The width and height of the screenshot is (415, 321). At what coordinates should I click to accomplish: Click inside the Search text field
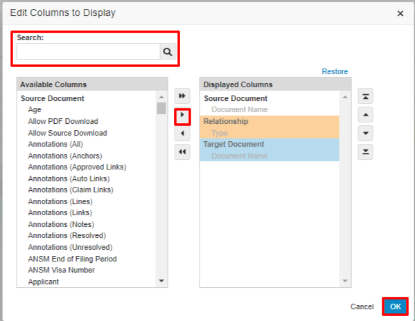89,51
